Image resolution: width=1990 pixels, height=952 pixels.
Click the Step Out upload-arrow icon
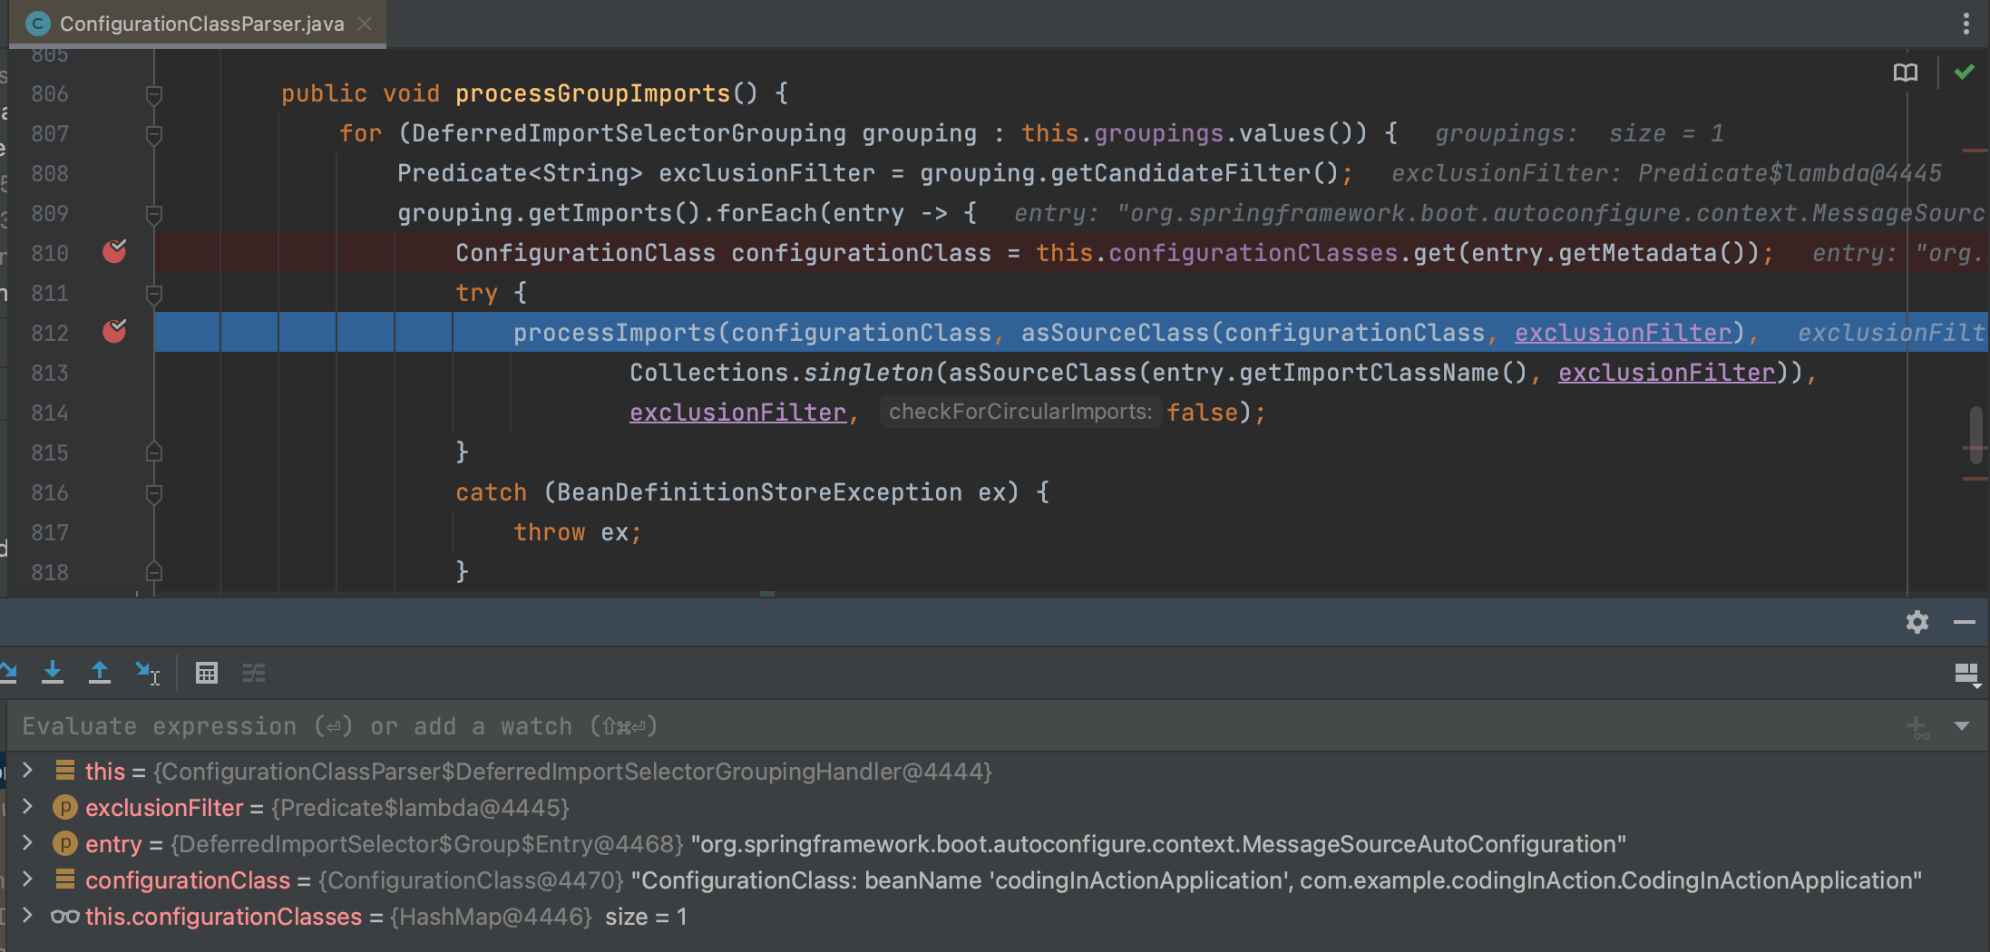pyautogui.click(x=100, y=673)
